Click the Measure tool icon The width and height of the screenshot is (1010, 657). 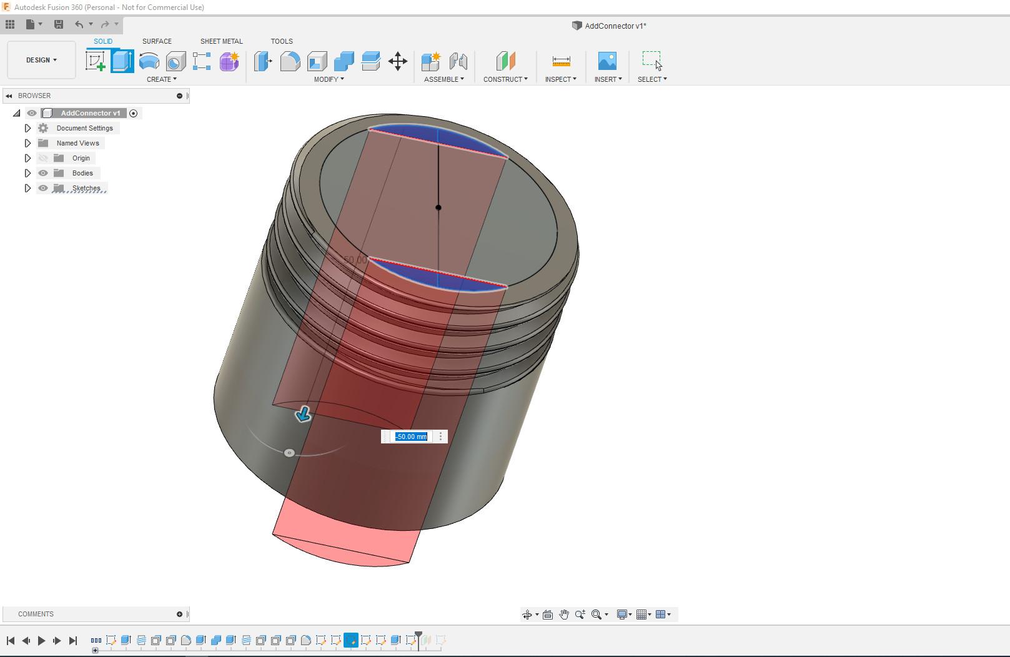[x=561, y=61]
